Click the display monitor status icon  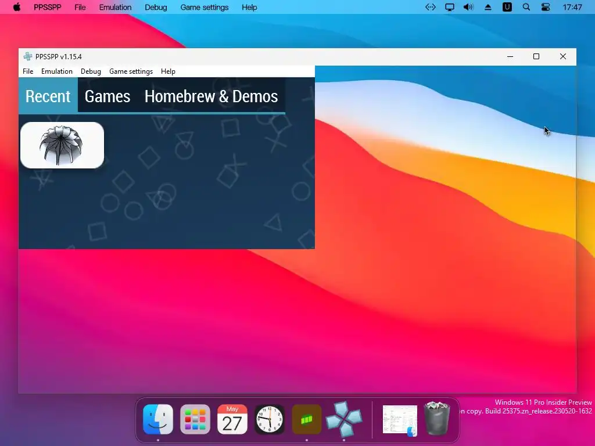point(450,7)
